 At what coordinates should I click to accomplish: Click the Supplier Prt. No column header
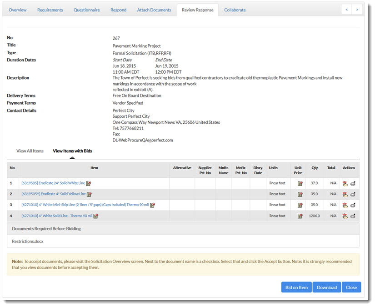205,170
